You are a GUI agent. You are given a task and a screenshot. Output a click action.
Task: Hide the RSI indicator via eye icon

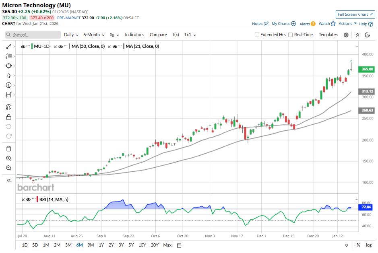29,200
